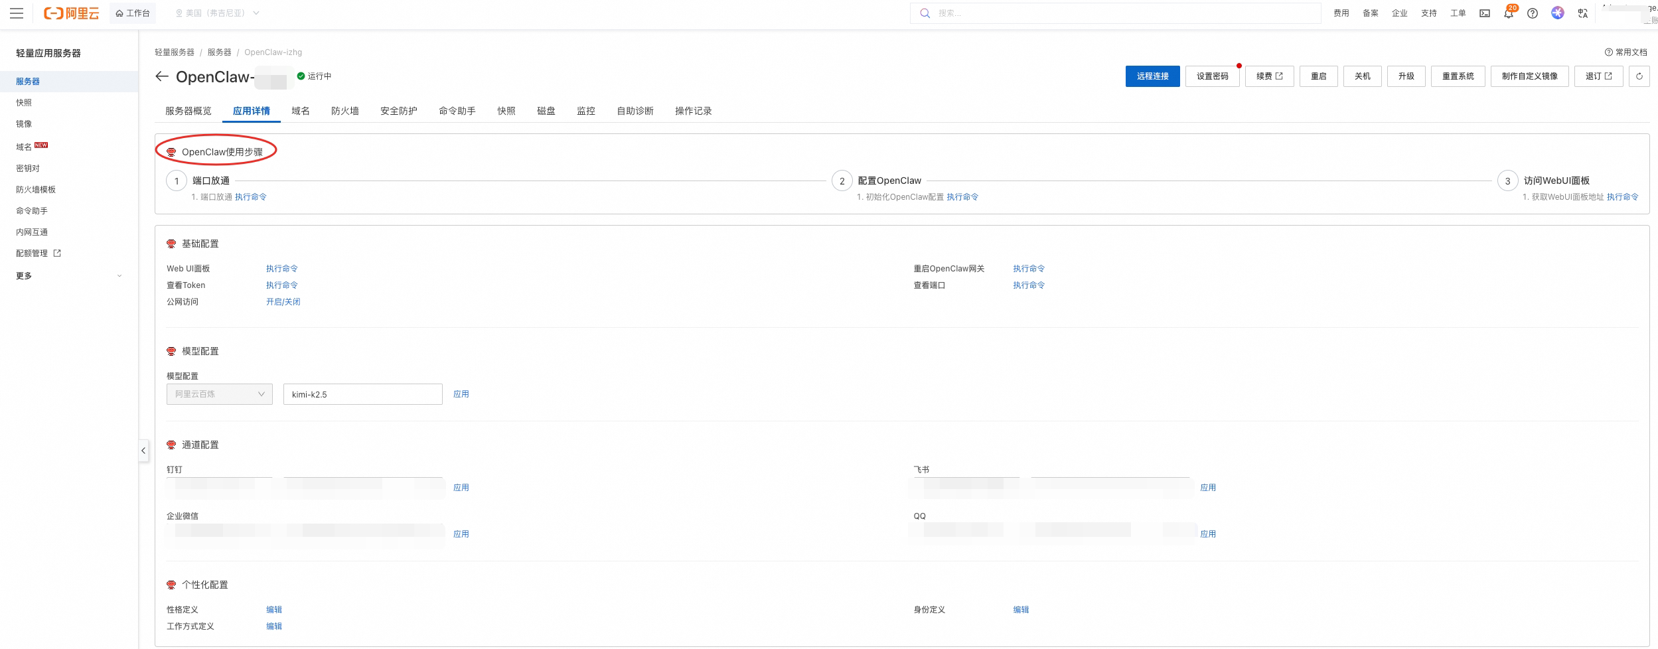Click the search magnifier icon
The image size is (1658, 649).
tap(924, 13)
